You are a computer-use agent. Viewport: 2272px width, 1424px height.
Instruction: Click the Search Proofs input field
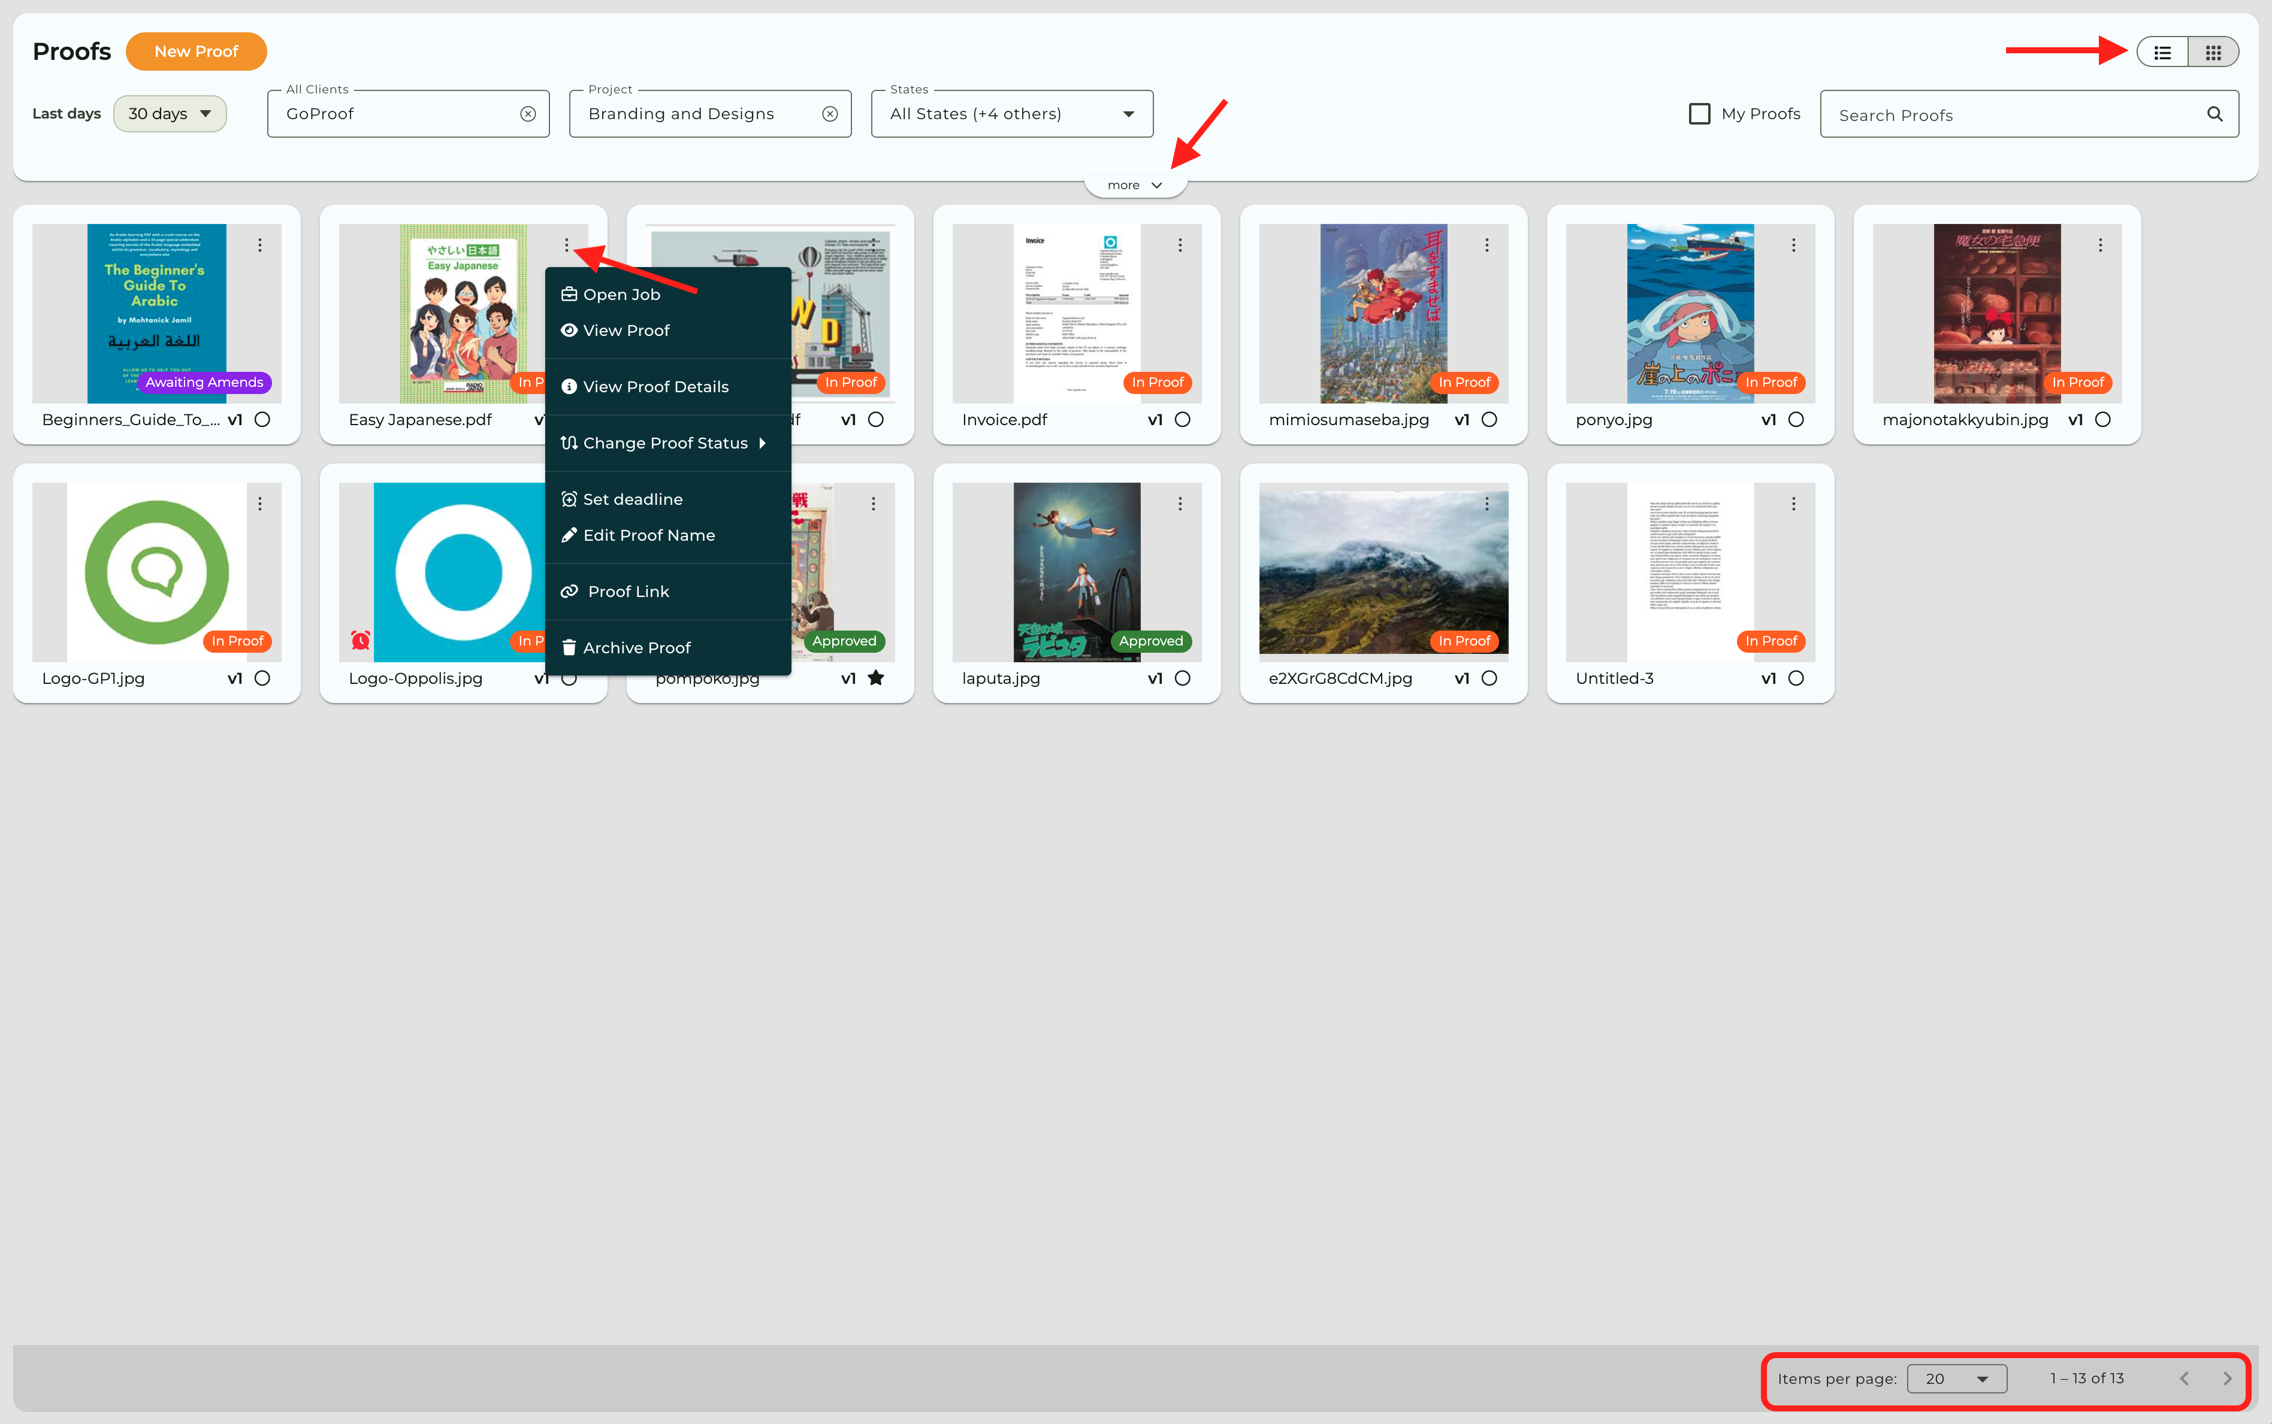click(2007, 115)
